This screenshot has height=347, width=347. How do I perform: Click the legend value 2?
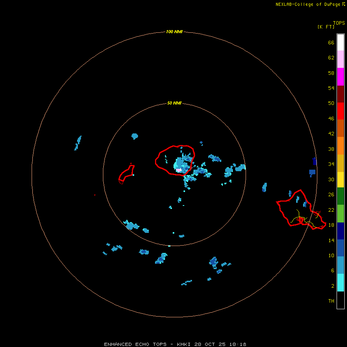pos(333,286)
